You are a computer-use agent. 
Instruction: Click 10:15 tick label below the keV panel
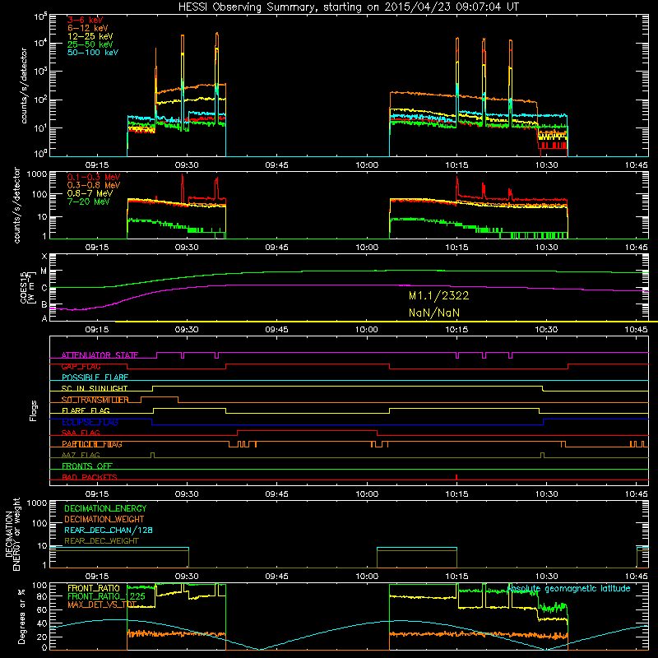click(456, 165)
